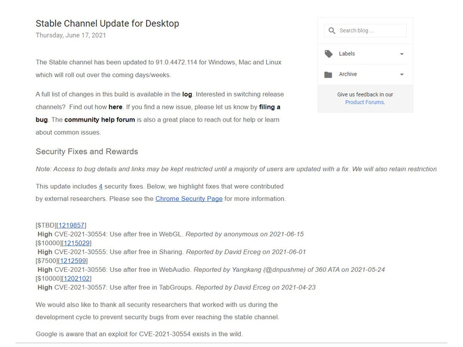Viewport: 463px width, 347px height.
Task: Open bug 1202102 link
Action: coord(76,279)
